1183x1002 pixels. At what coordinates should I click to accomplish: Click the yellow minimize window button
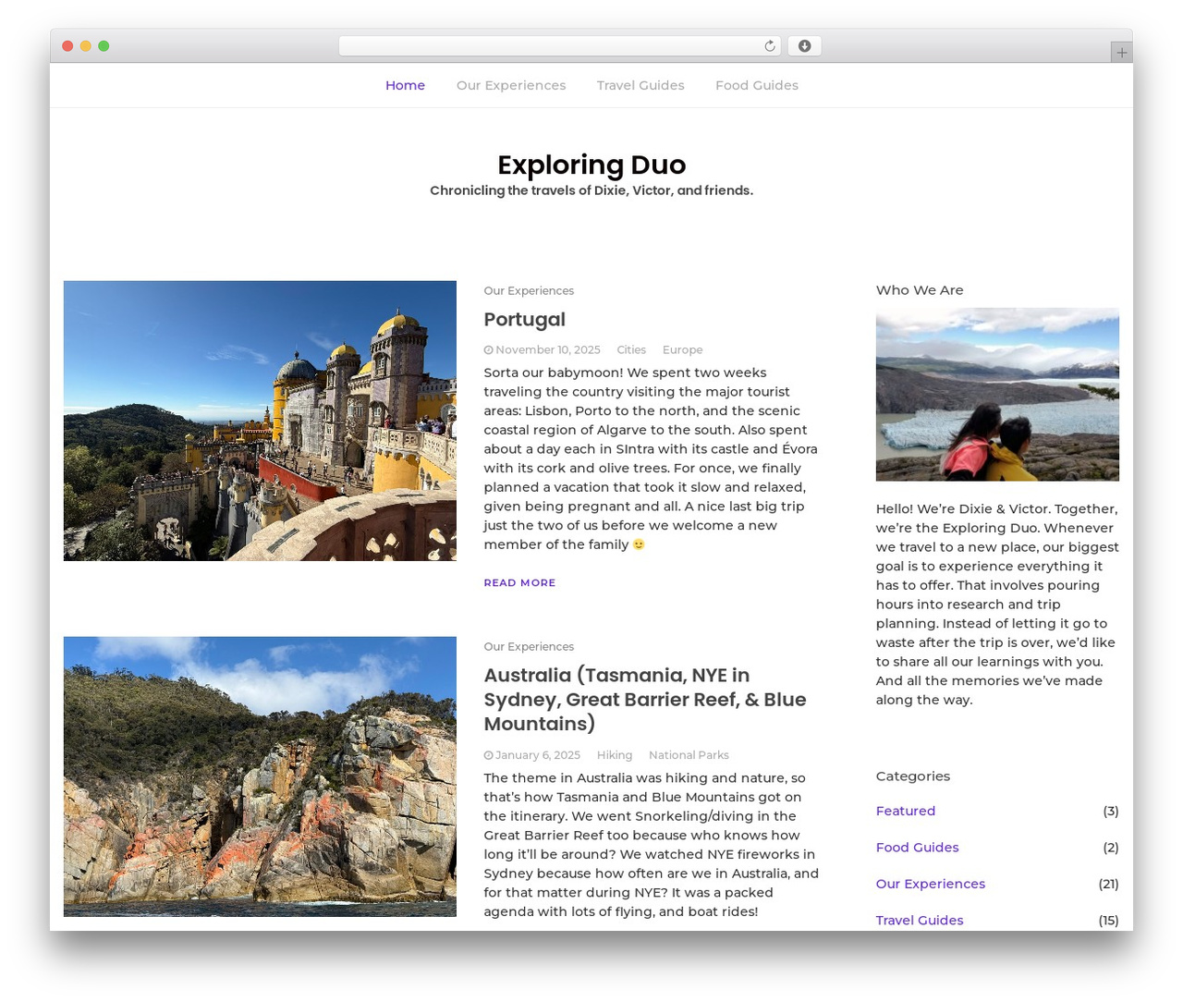coord(85,46)
